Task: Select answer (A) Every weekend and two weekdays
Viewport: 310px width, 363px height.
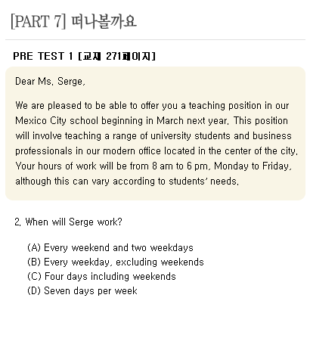Action: point(110,247)
